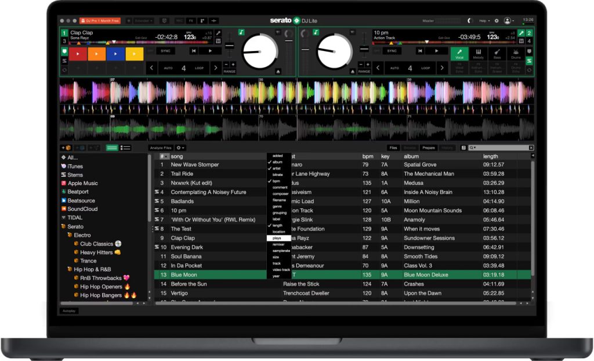Show cue points tab on left deck
Screen dimensions: 594x361
(x=64, y=52)
